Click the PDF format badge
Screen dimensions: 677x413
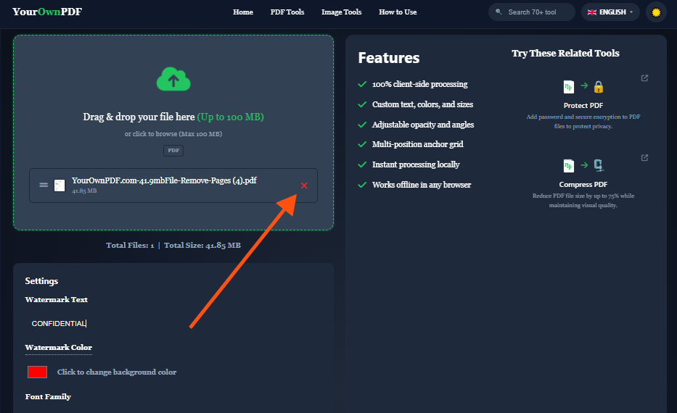173,151
